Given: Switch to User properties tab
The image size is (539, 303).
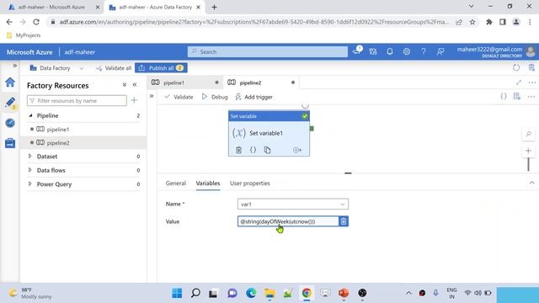Looking at the screenshot, I should point(250,183).
